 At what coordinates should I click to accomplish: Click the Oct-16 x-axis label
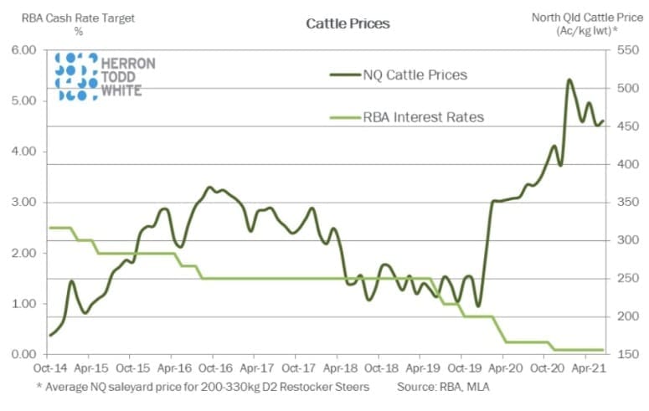point(216,368)
